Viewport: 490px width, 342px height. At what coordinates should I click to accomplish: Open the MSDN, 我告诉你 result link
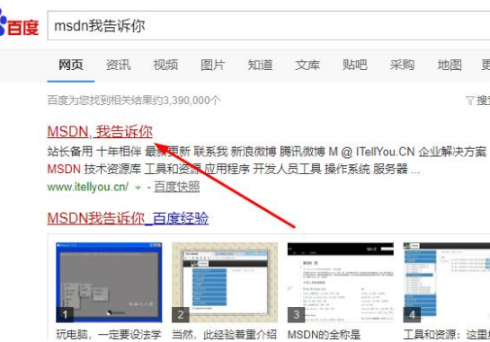coord(100,131)
